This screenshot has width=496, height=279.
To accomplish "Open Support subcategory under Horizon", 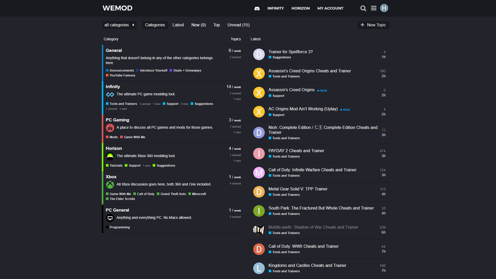I will click(x=133, y=166).
